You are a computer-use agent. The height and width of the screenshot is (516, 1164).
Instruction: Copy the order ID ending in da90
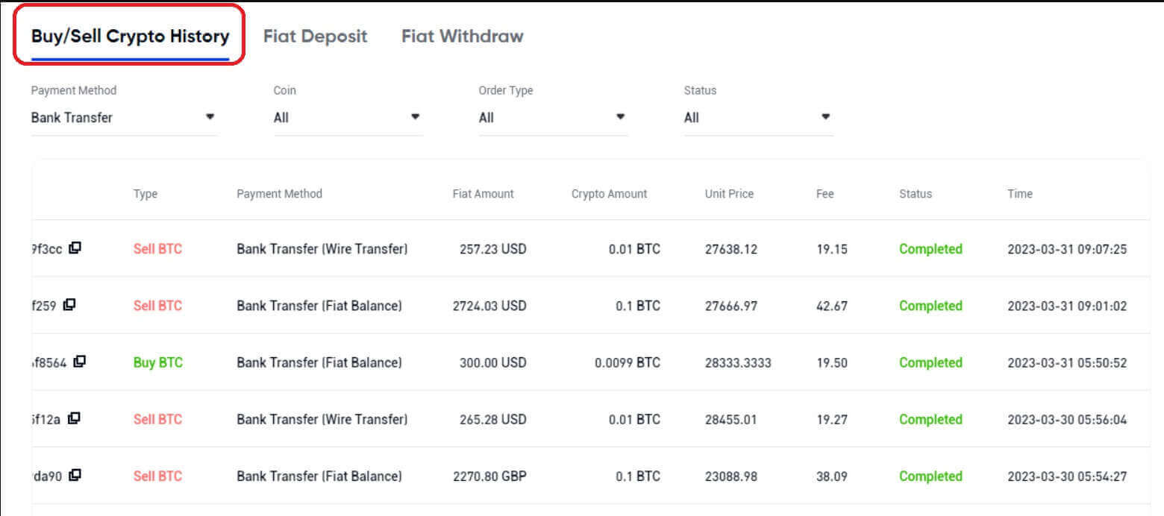(x=76, y=475)
